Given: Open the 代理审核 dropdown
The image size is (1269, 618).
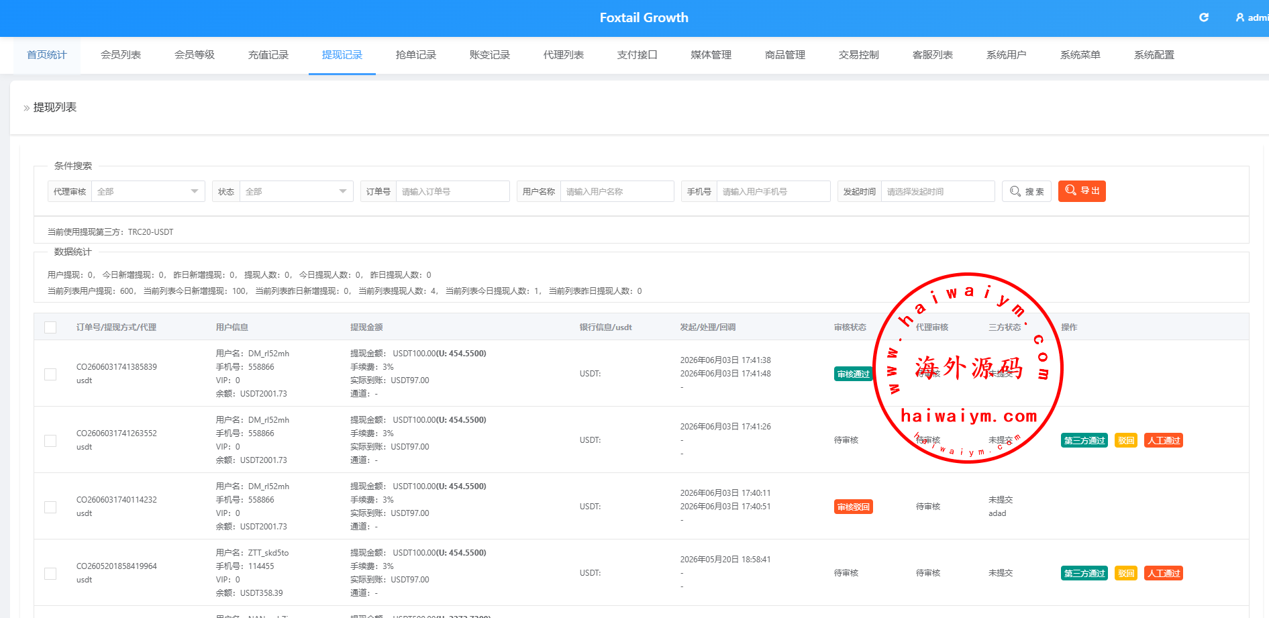Looking at the screenshot, I should 148,191.
